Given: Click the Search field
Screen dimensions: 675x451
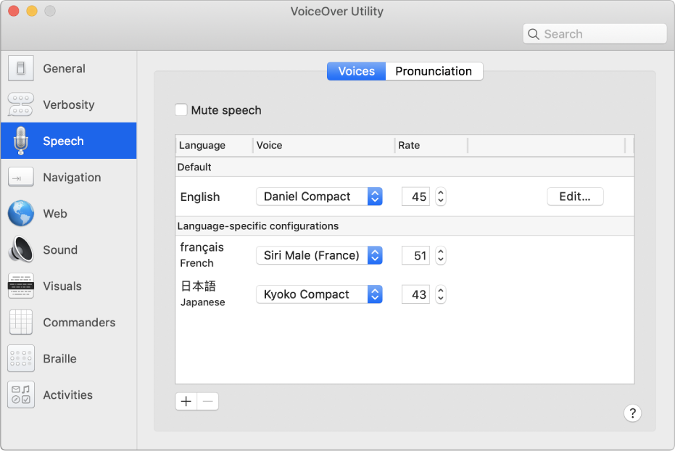Looking at the screenshot, I should tap(595, 34).
